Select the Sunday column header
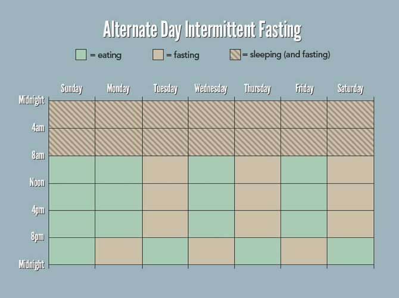399x298 pixels. 71,89
